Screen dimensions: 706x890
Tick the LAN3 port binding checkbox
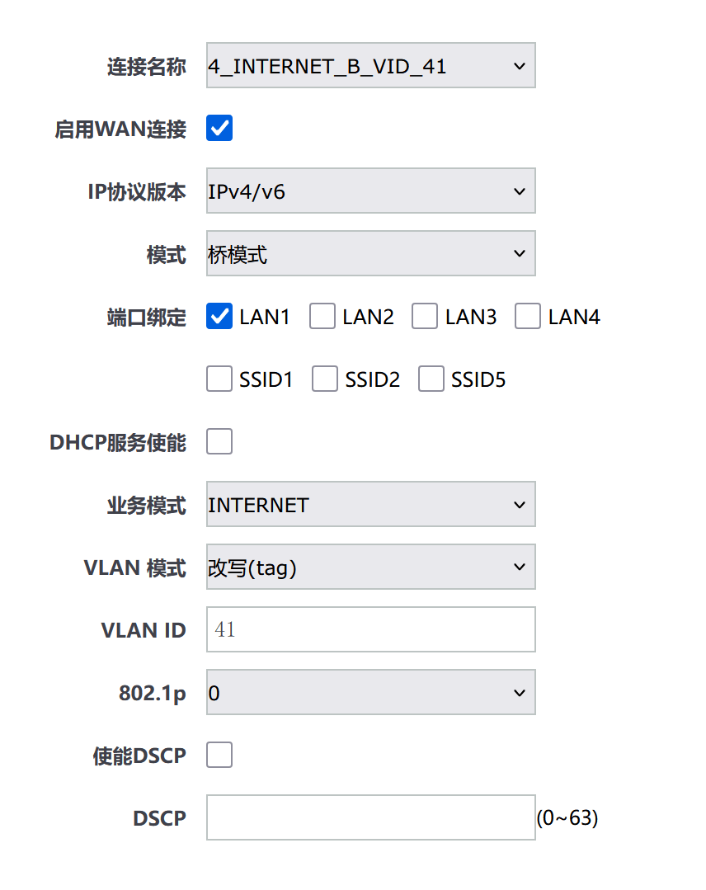tap(425, 317)
